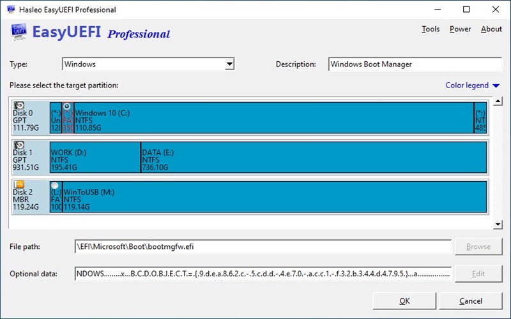The image size is (511, 319).
Task: Select the WORK (D:) partition
Action: click(x=95, y=157)
